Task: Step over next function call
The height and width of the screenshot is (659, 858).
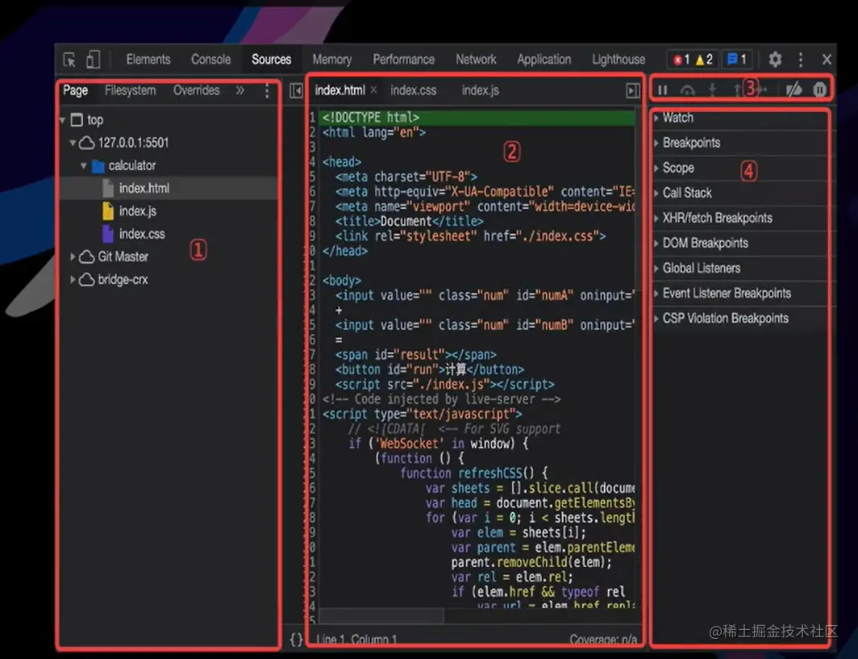Action: tap(687, 90)
